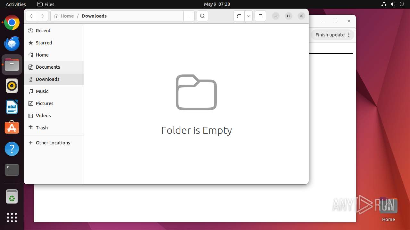This screenshot has height=230, width=410.
Task: Open Help from the dock
Action: pyautogui.click(x=12, y=149)
